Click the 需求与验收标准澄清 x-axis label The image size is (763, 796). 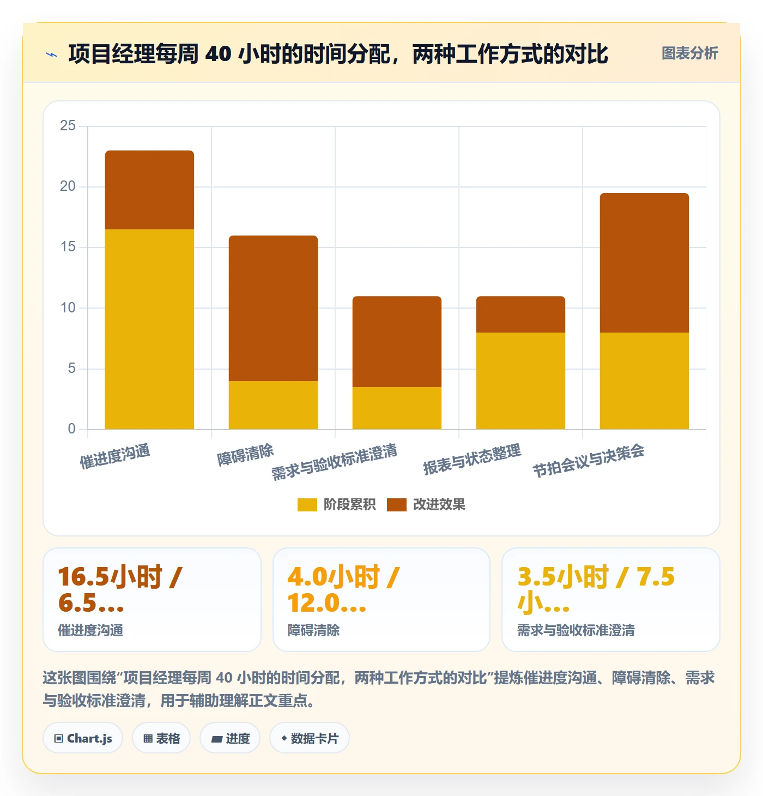[335, 462]
